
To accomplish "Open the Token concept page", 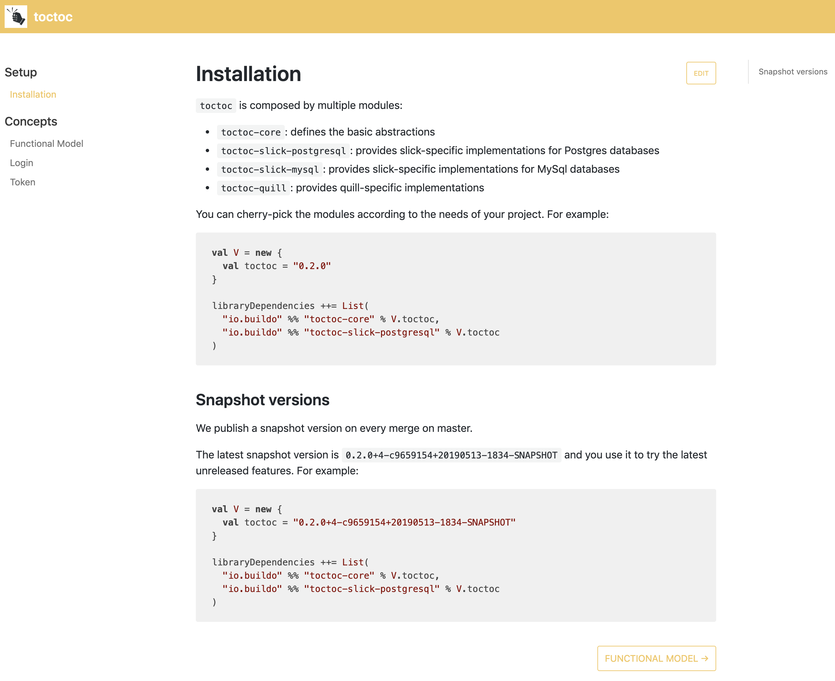I will tap(22, 182).
